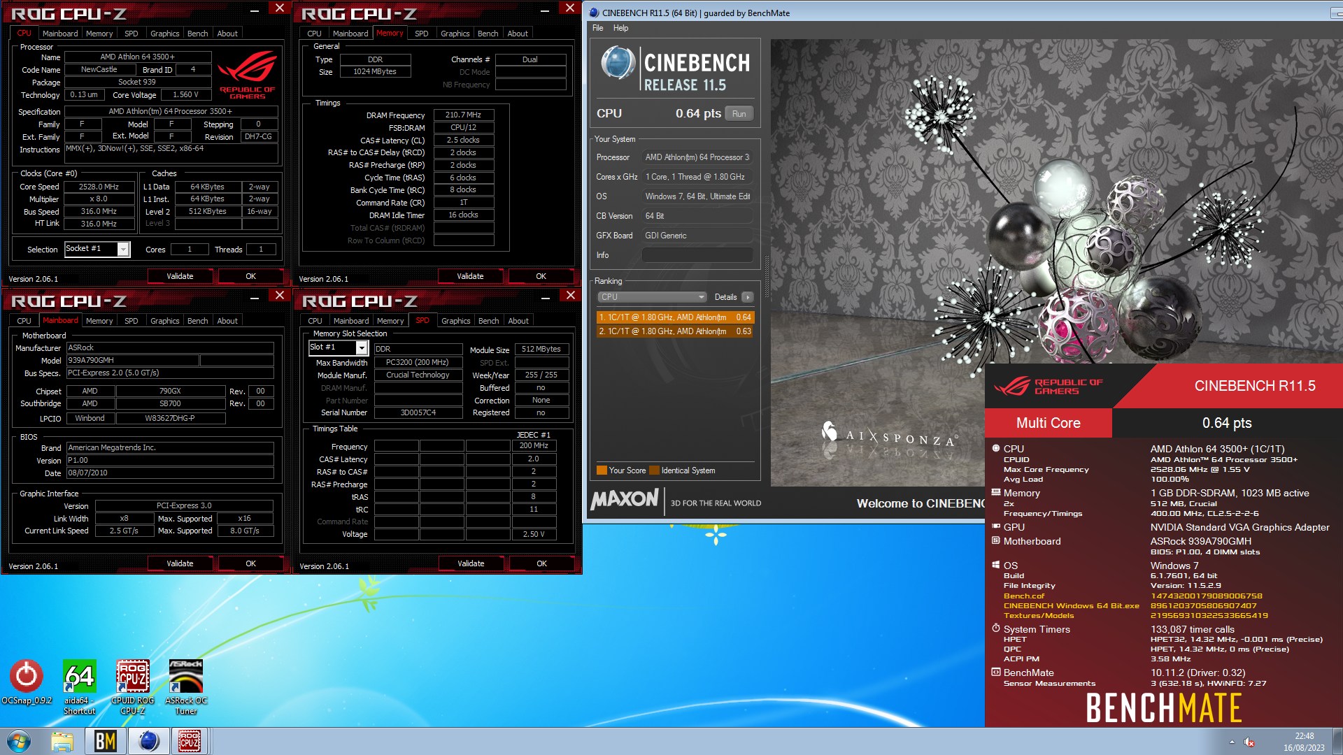Click OK in CPU-Z Memory window
Viewport: 1343px width, 755px height.
pyautogui.click(x=541, y=276)
